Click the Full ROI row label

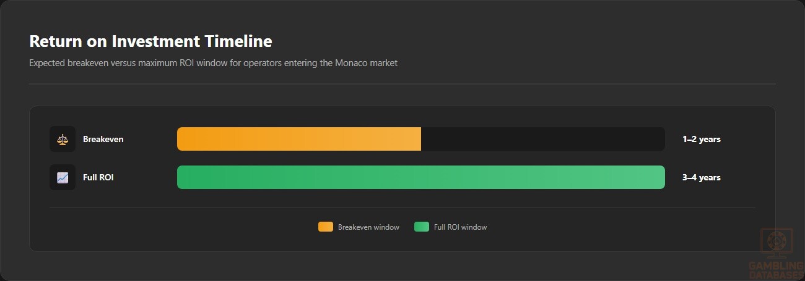pos(98,177)
